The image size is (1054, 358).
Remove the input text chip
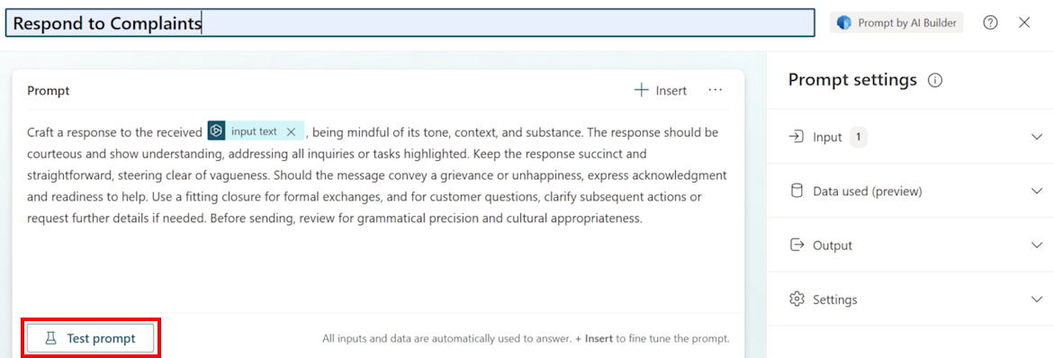coord(291,131)
